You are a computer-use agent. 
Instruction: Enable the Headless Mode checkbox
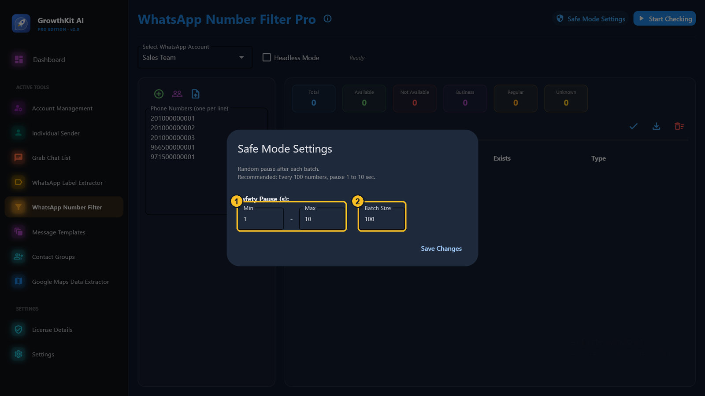tap(267, 57)
